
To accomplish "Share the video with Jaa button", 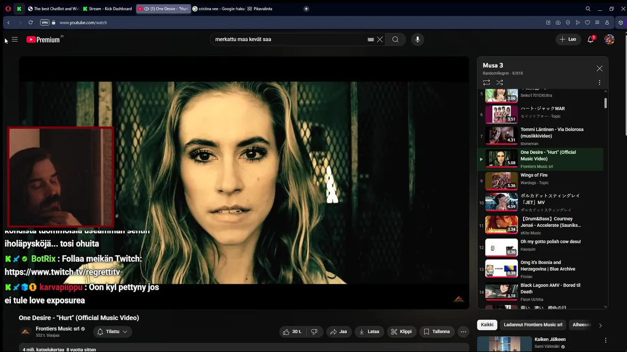I will 338,331.
